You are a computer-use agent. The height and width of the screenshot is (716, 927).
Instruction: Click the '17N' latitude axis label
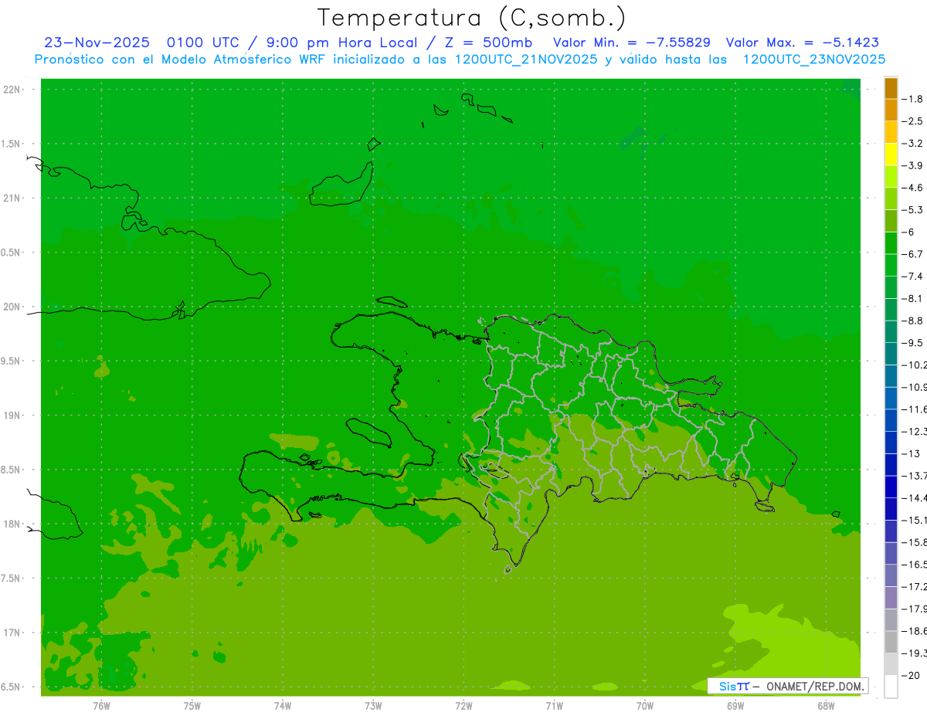12,633
